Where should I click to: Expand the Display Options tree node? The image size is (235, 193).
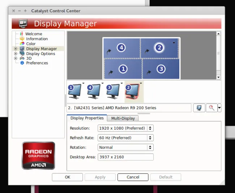click(16, 54)
